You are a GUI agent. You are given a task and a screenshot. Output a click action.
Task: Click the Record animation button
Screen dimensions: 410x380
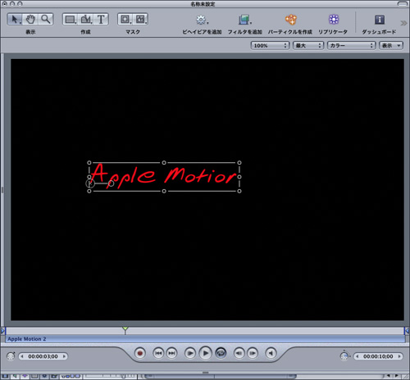point(140,353)
